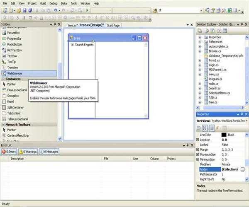Switch Properties grid to Alphabetical view
Image resolution: width=249 pixels, height=207 pixels.
[x=205, y=128]
